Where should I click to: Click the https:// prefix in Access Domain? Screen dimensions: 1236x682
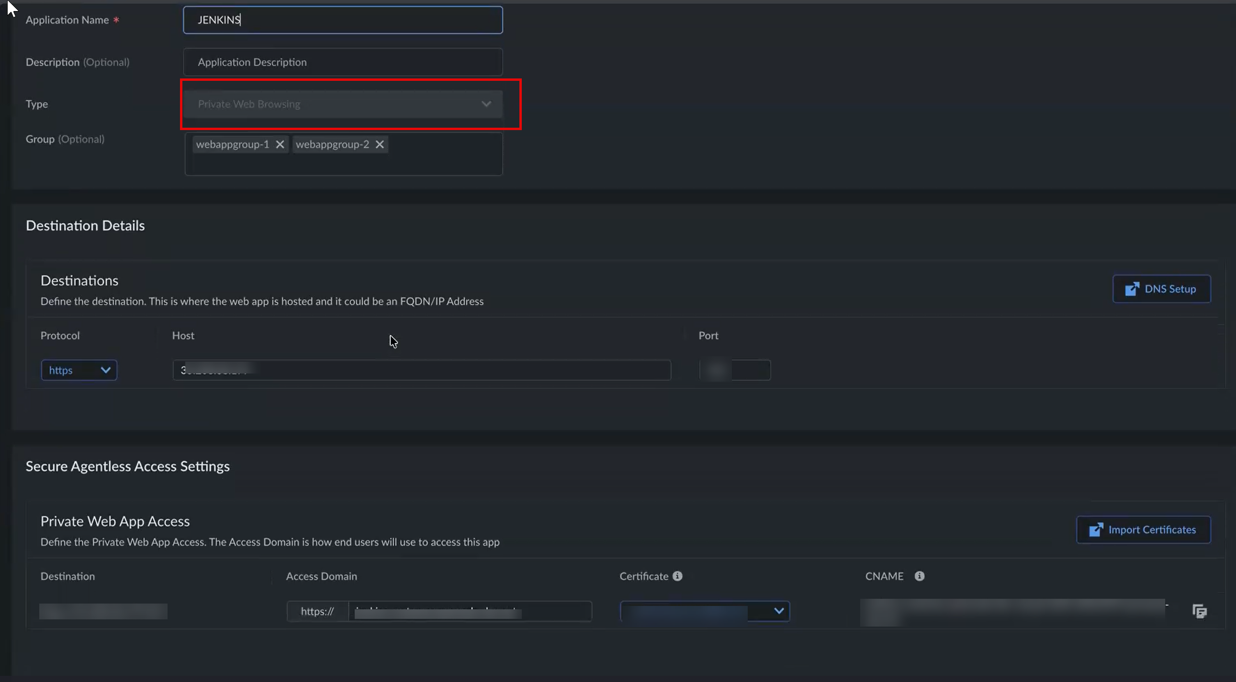(317, 611)
